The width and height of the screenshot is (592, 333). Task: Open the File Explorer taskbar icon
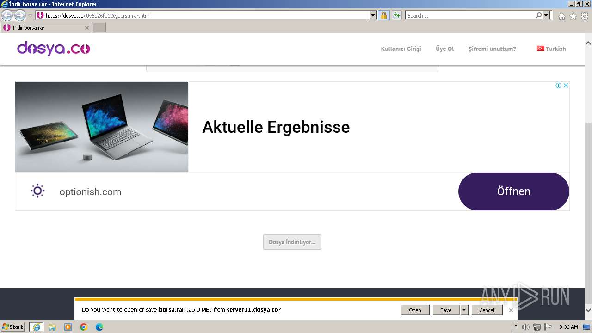point(52,327)
